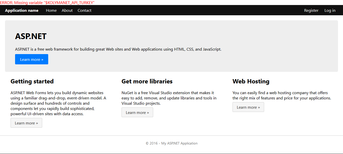Click the large ASP.NET heading

[x=31, y=36]
